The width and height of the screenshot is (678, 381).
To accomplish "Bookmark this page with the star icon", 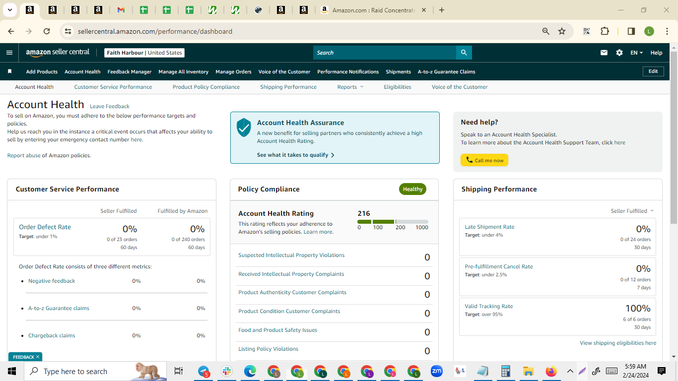I will coord(562,31).
